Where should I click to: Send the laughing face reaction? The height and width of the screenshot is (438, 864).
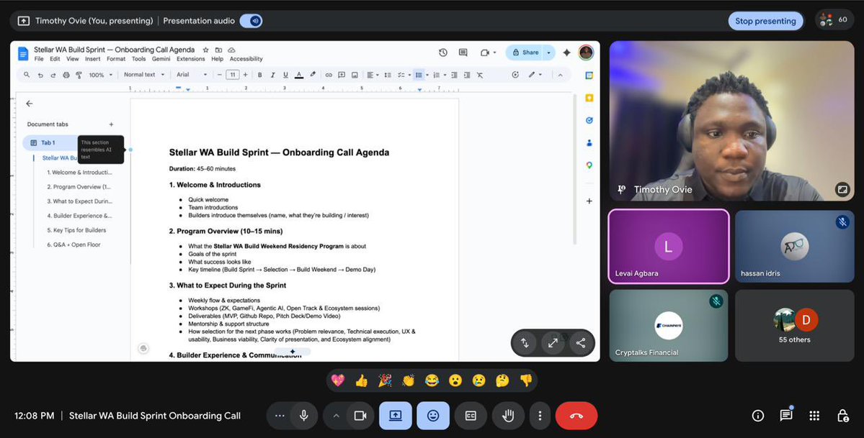[432, 380]
